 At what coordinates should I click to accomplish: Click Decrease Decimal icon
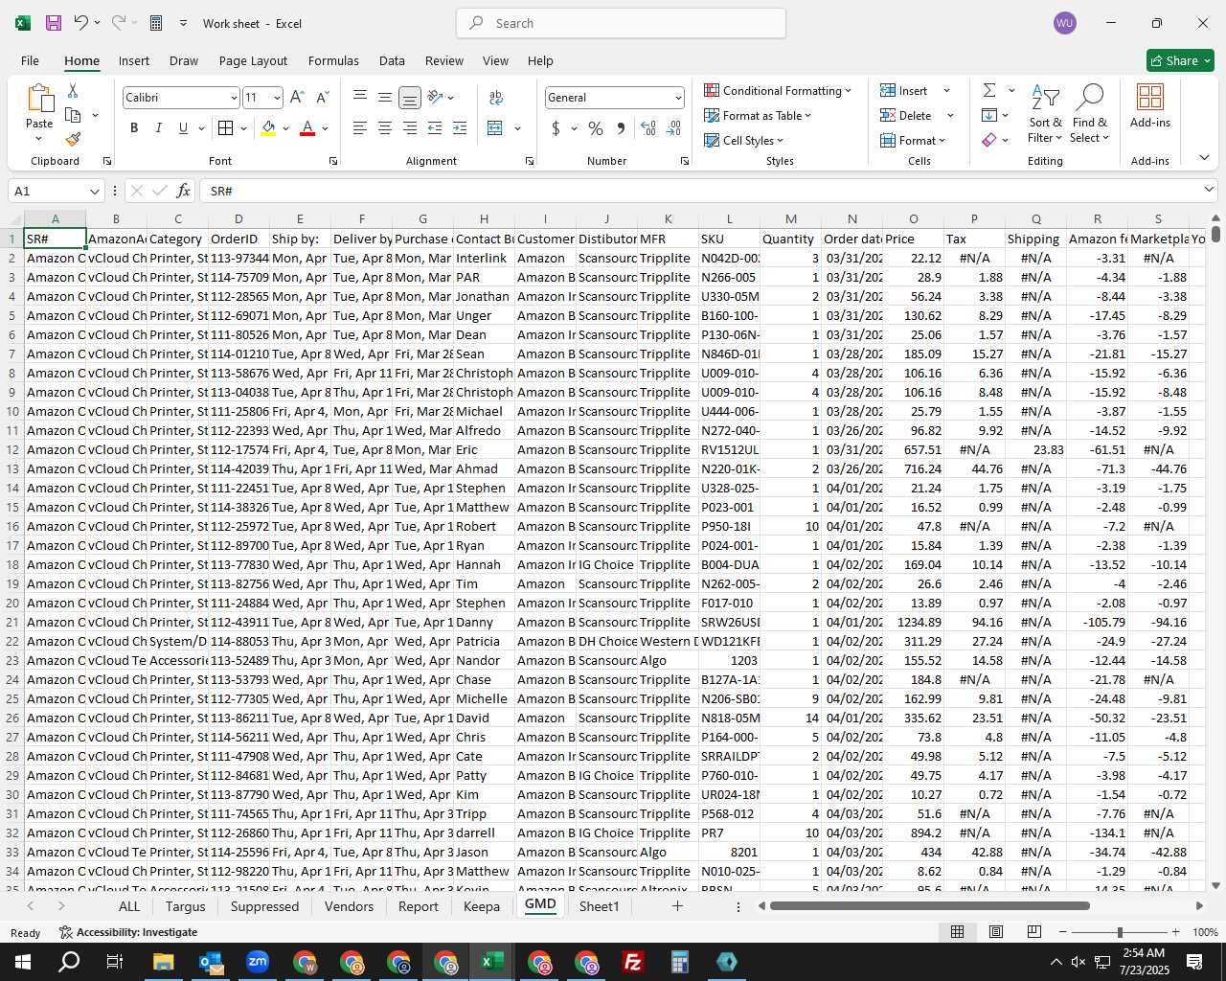coord(673,127)
